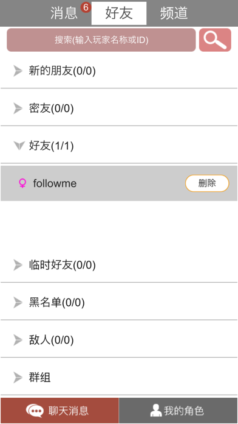
Task: Select the 好友 tab
Action: tap(119, 13)
